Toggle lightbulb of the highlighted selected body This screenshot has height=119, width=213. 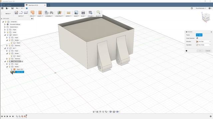[x=12, y=72]
